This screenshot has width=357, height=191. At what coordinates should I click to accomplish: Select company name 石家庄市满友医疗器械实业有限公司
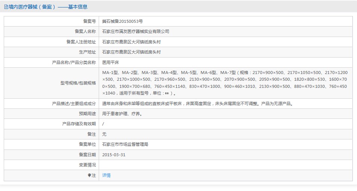pyautogui.click(x=136, y=31)
